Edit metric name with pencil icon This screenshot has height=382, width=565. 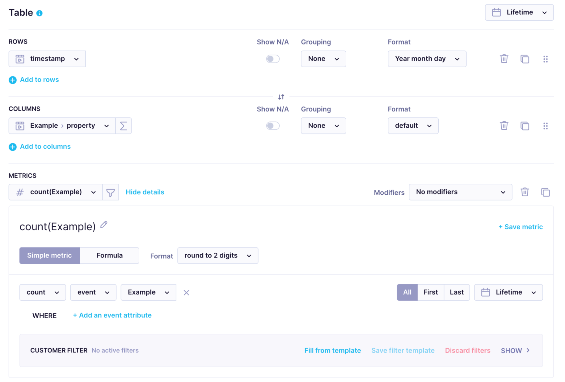[104, 225]
